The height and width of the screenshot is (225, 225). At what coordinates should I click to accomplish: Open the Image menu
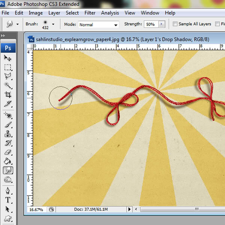36,13
